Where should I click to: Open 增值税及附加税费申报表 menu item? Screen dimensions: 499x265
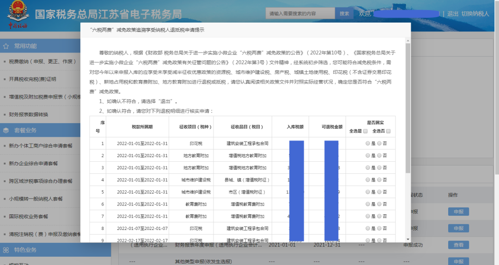pos(44,97)
